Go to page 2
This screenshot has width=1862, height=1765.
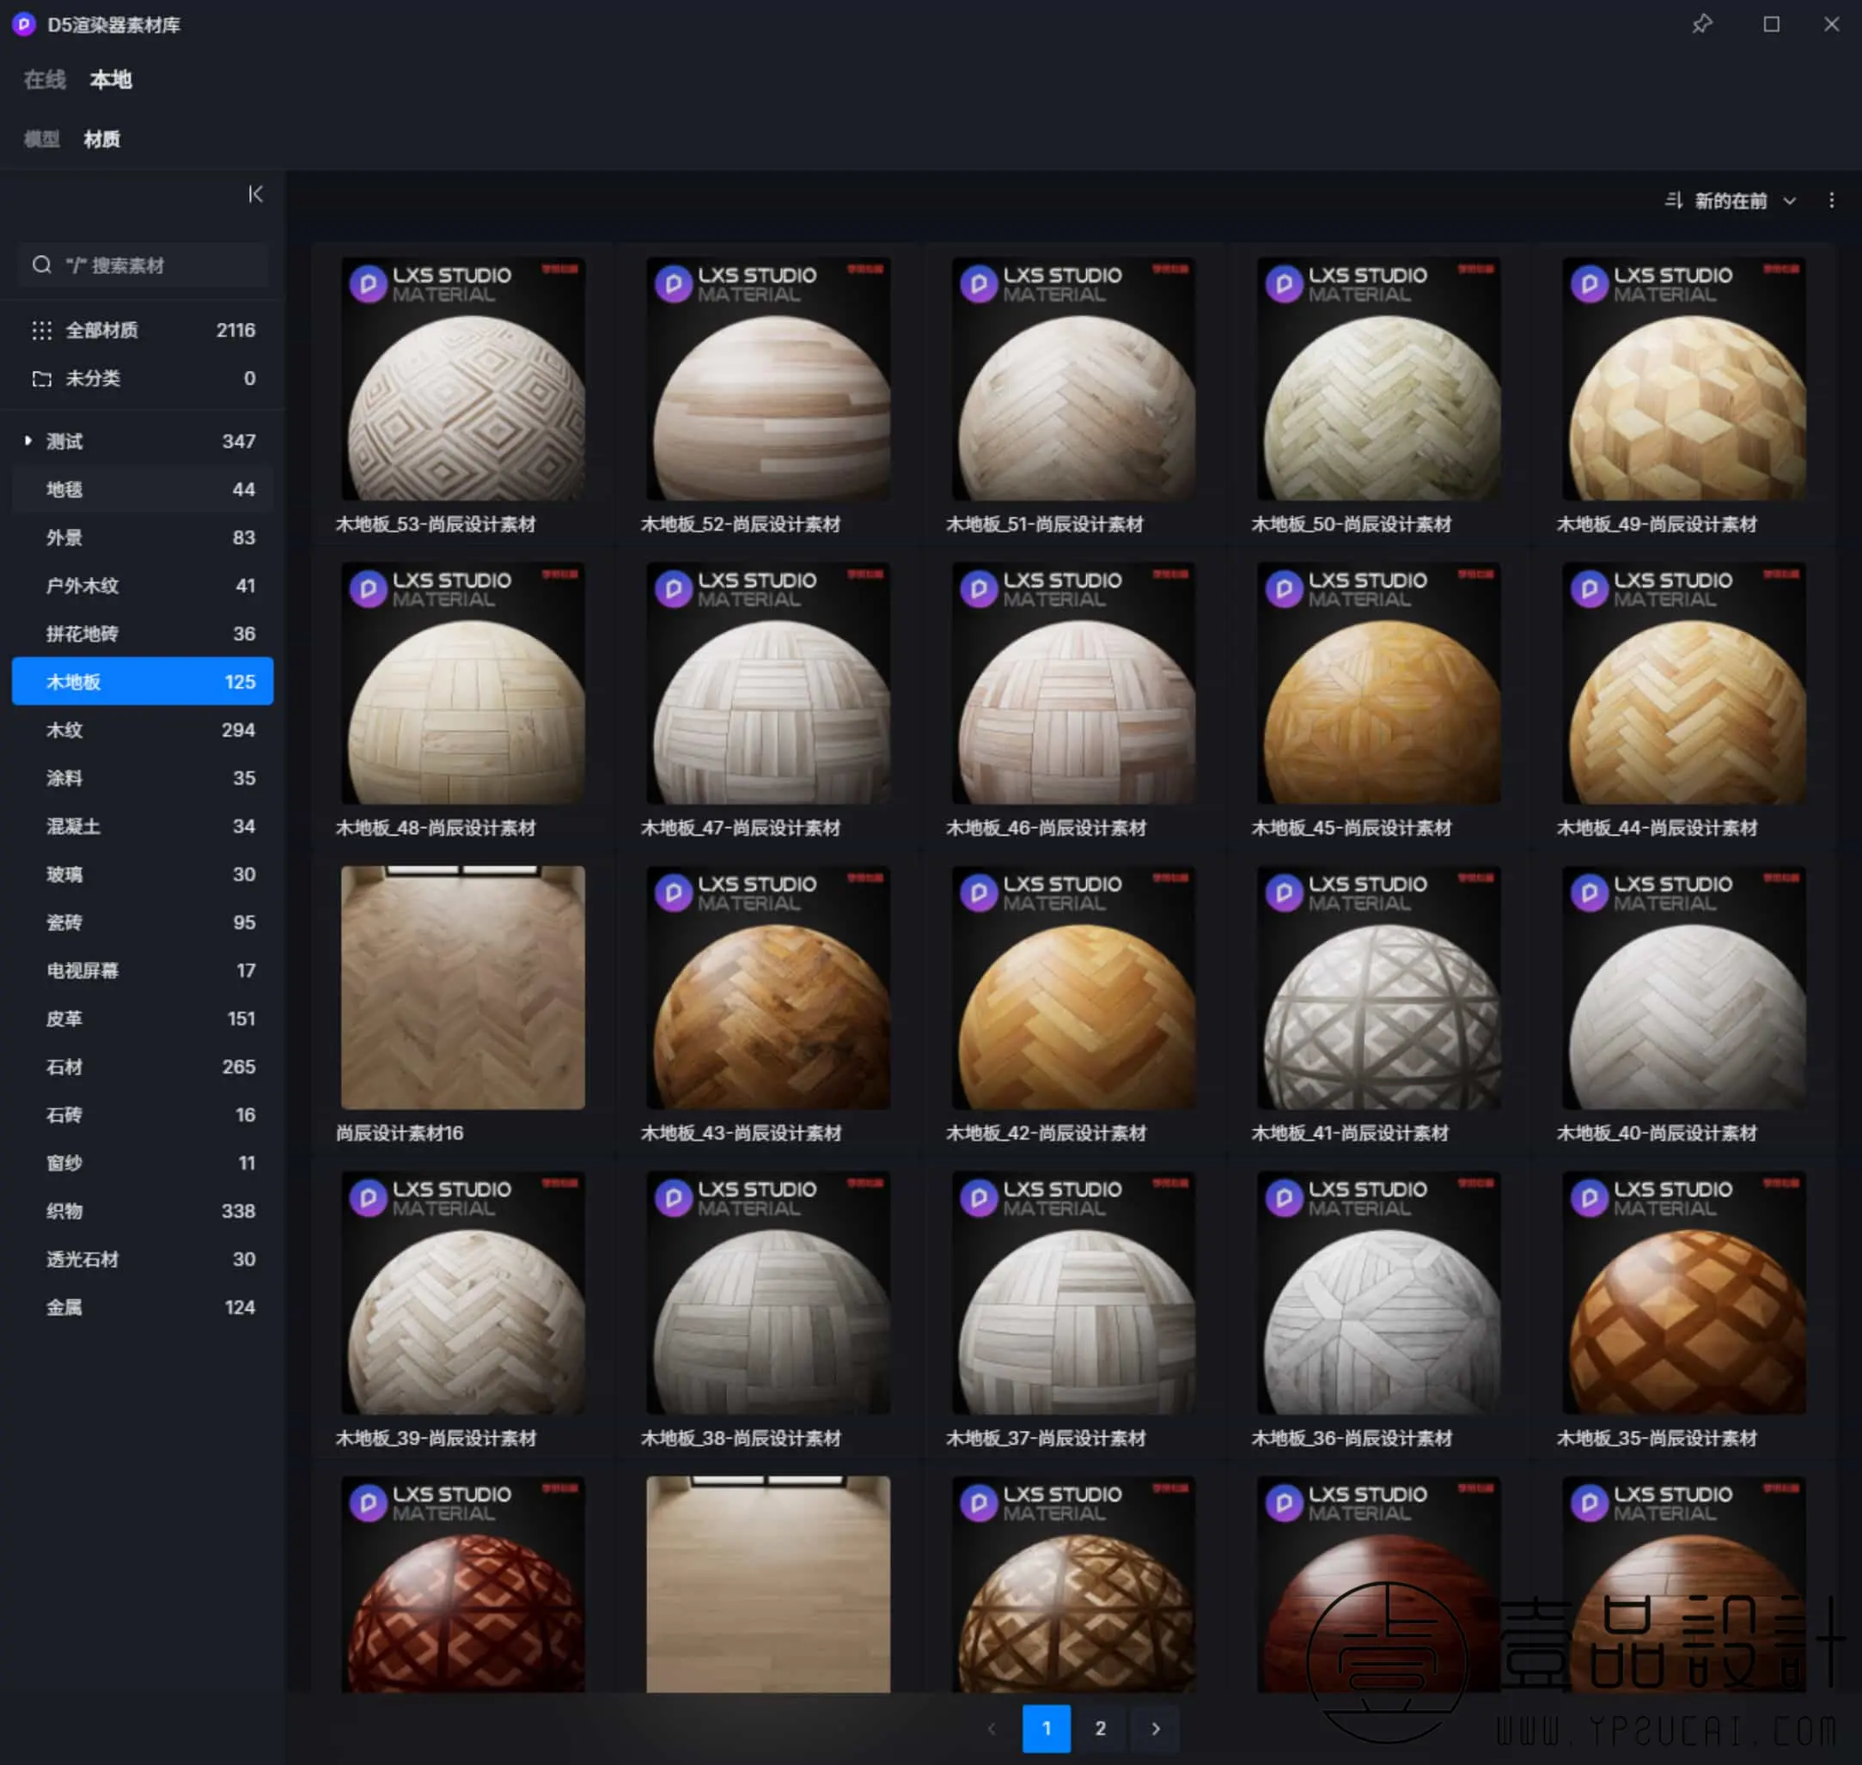(1100, 1728)
